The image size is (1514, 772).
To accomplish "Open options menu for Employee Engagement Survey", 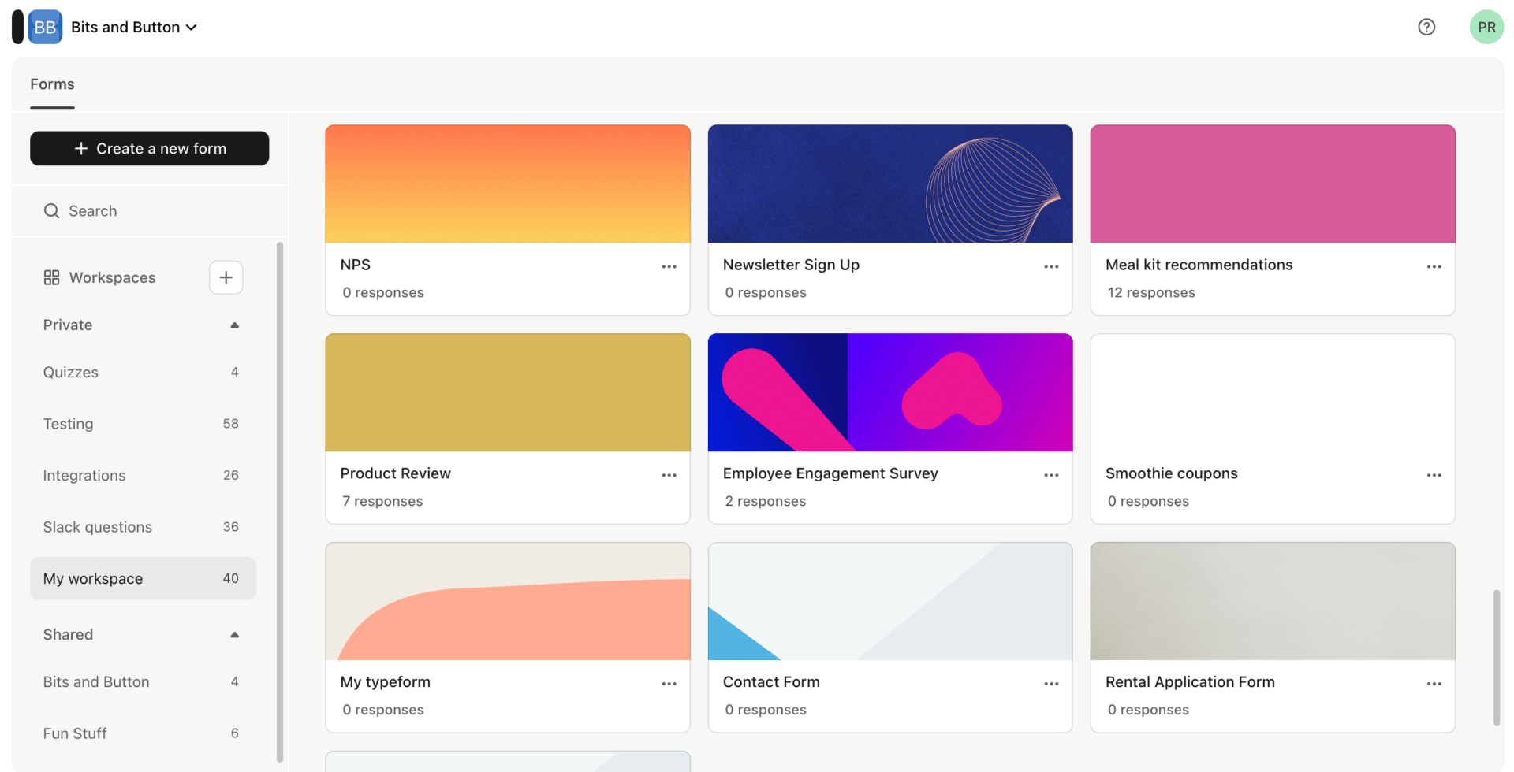I will point(1051,474).
